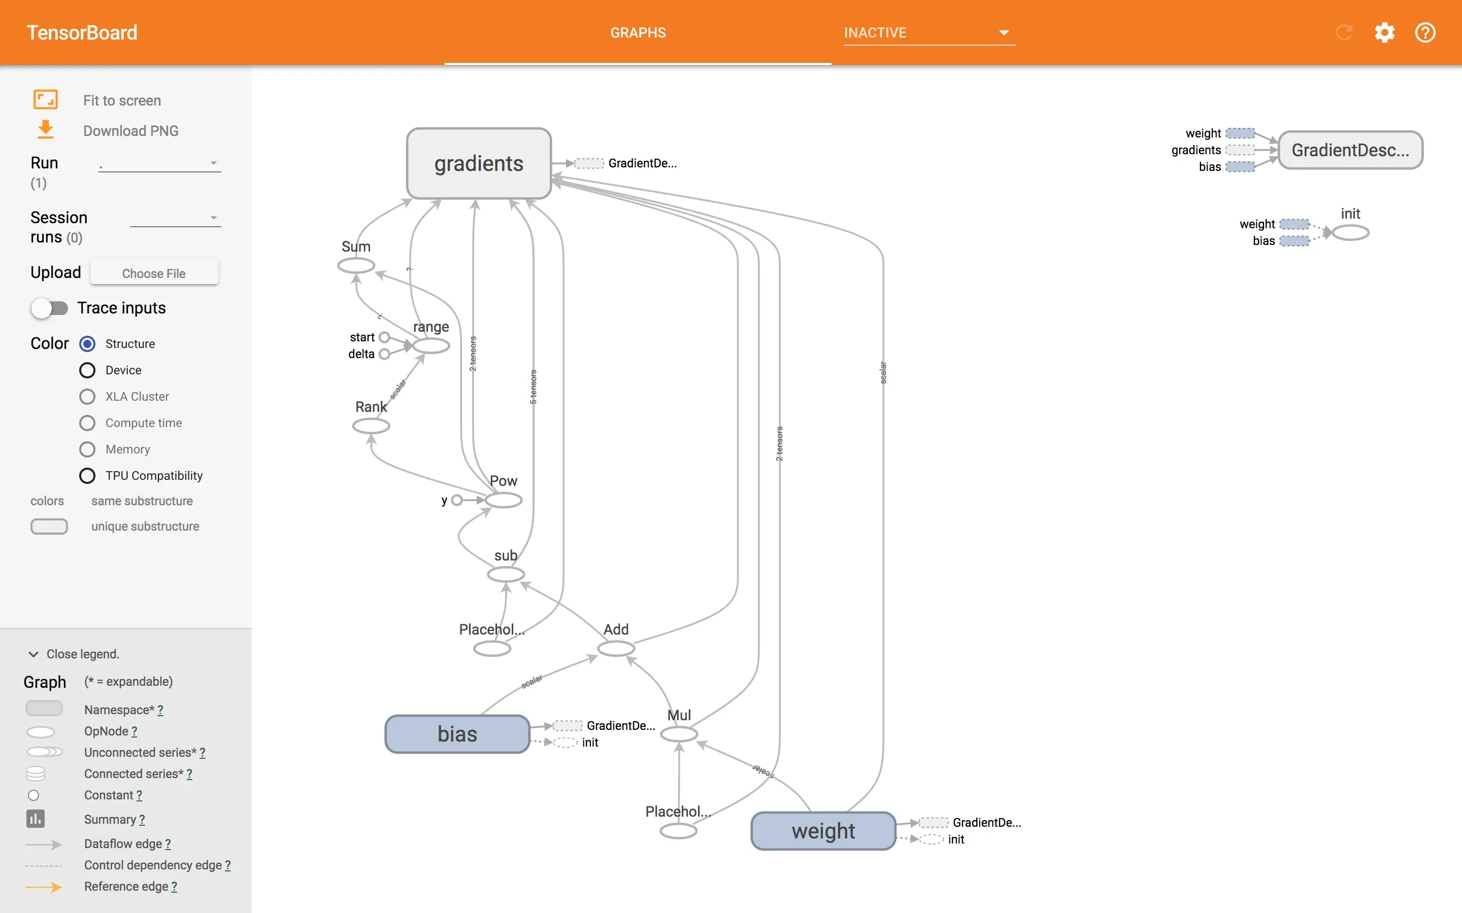
Task: Click the Summary legend bar-chart icon
Action: 35,819
